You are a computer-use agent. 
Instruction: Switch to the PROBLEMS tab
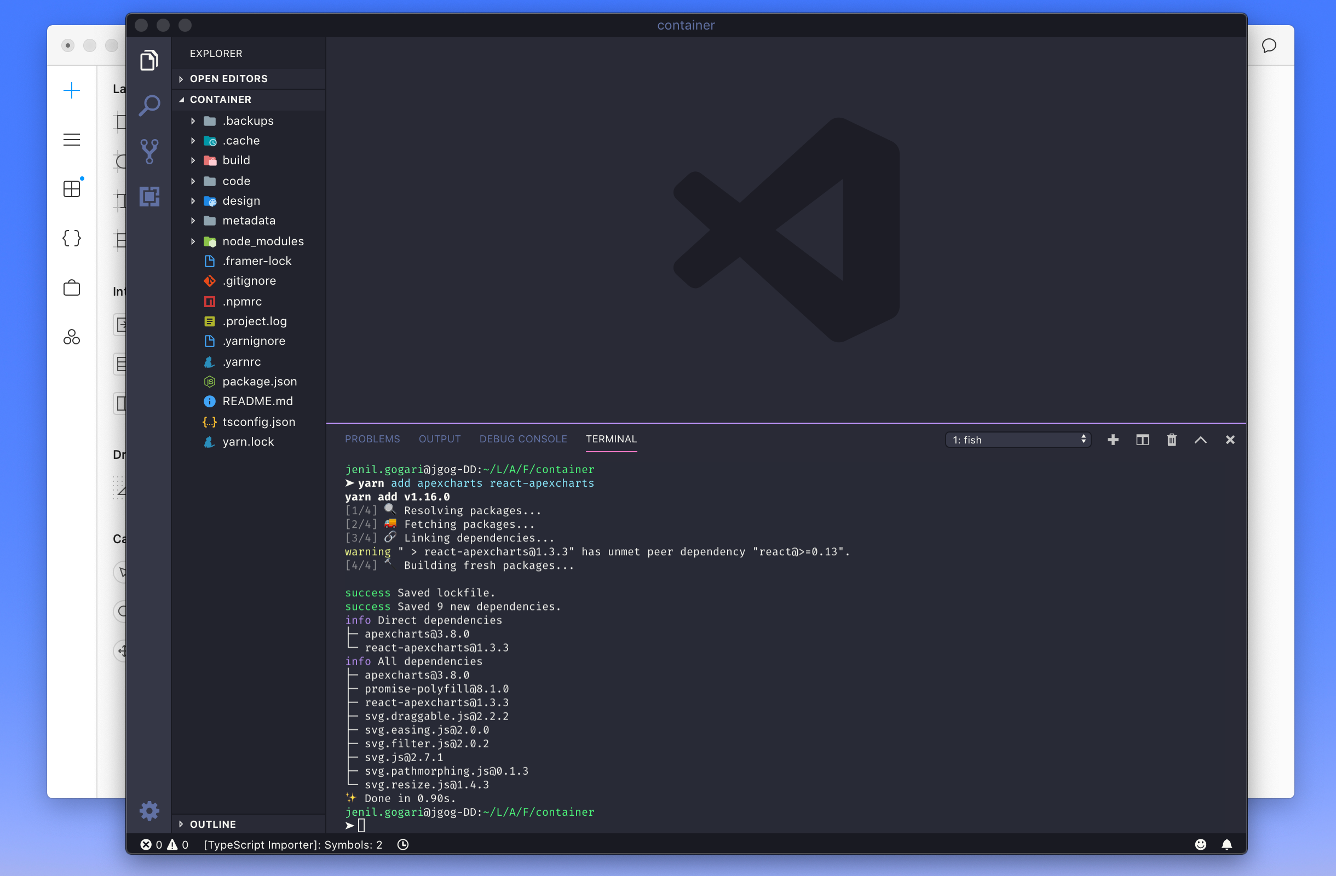[x=372, y=439]
